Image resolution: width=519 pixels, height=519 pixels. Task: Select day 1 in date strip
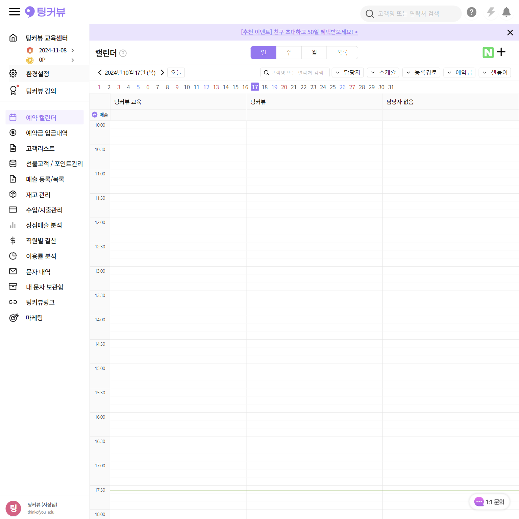pos(99,87)
